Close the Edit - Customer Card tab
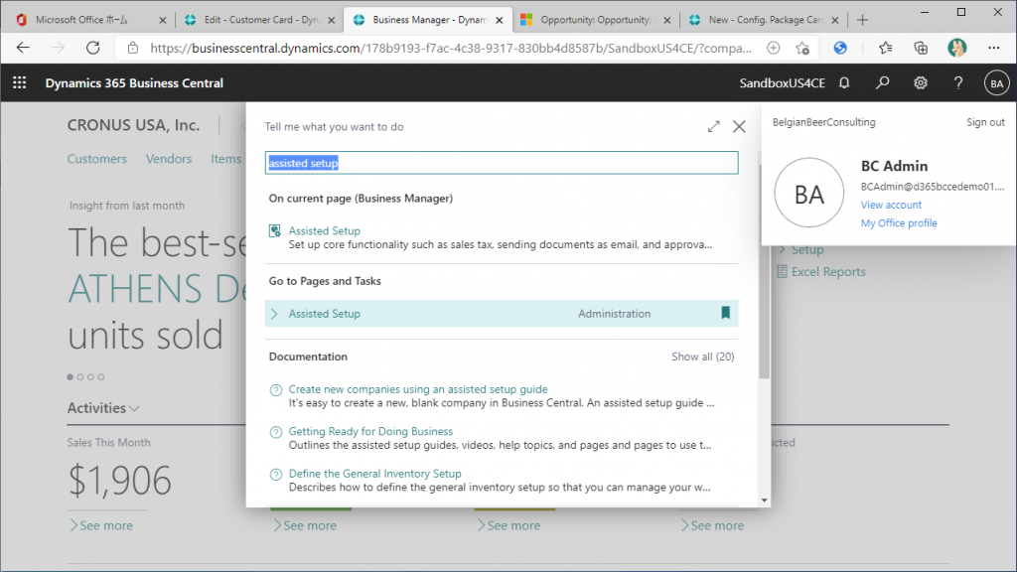Viewport: 1017px width, 572px height. 332,20
